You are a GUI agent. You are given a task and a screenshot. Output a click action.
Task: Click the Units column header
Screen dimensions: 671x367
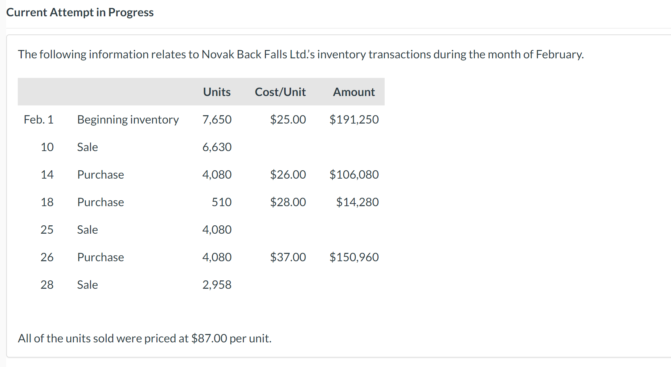[x=217, y=92]
